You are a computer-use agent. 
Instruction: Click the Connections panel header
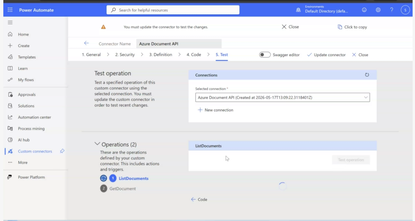pos(282,75)
